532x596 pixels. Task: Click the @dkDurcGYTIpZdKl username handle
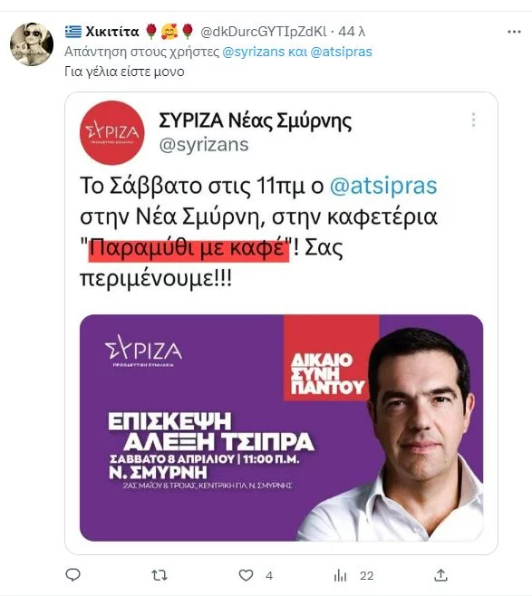264,32
